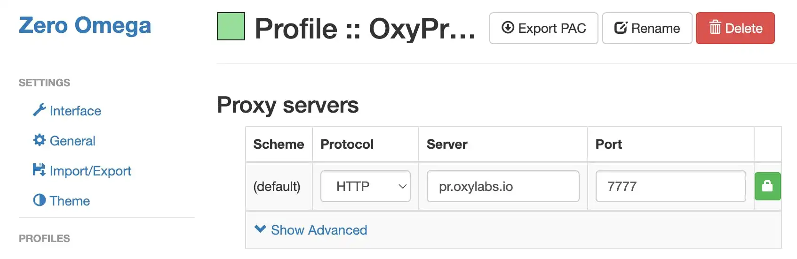Click the Zero Omega title link
Screen dimensions: 797x259
[x=85, y=25]
